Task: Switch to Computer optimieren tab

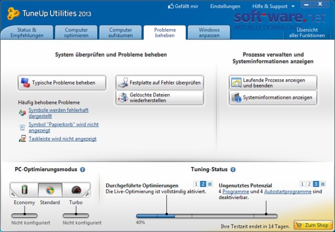Action: coord(76,32)
